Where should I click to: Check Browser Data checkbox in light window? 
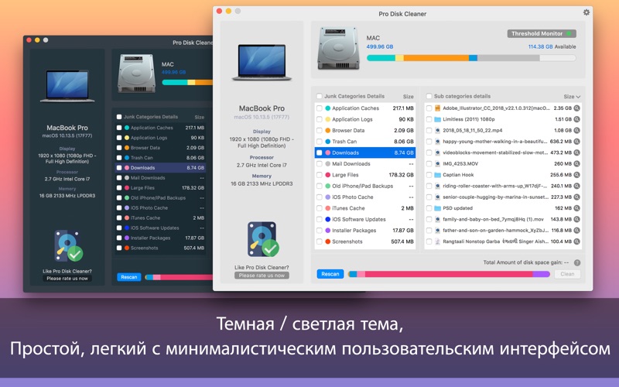[x=320, y=130]
